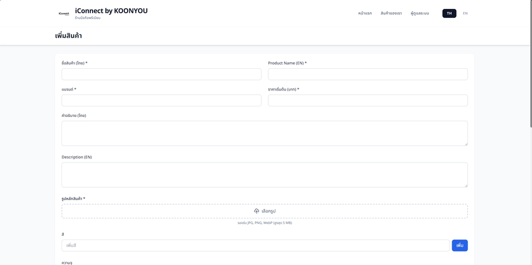Select the แบรนด์ text field

[x=161, y=100]
